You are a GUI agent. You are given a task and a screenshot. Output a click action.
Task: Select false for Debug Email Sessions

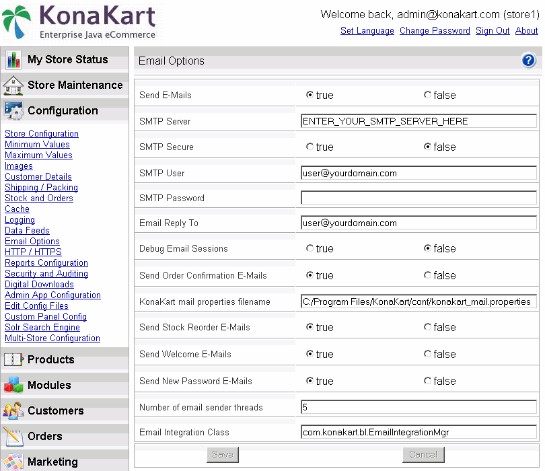pyautogui.click(x=427, y=248)
